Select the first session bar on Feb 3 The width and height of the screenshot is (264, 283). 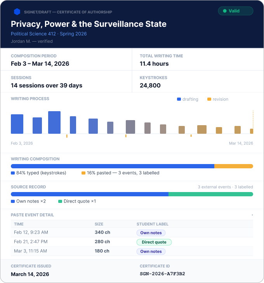click(x=17, y=124)
